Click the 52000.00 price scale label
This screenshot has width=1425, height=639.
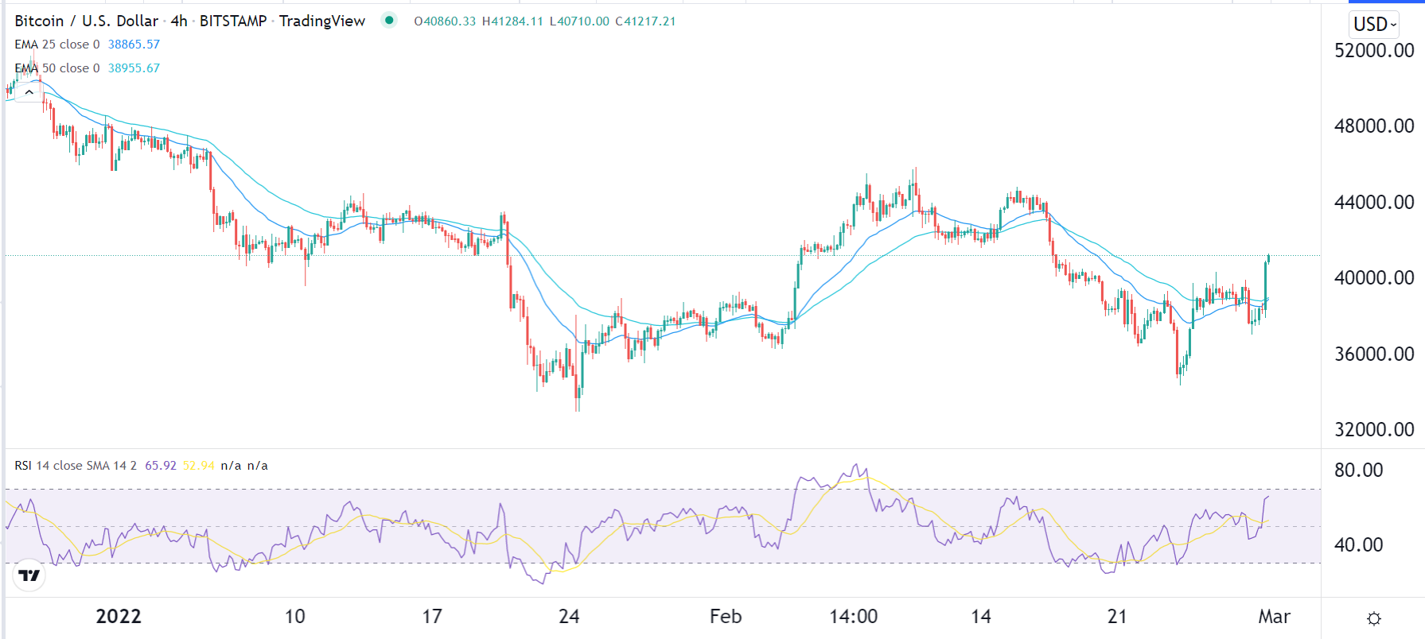1374,51
